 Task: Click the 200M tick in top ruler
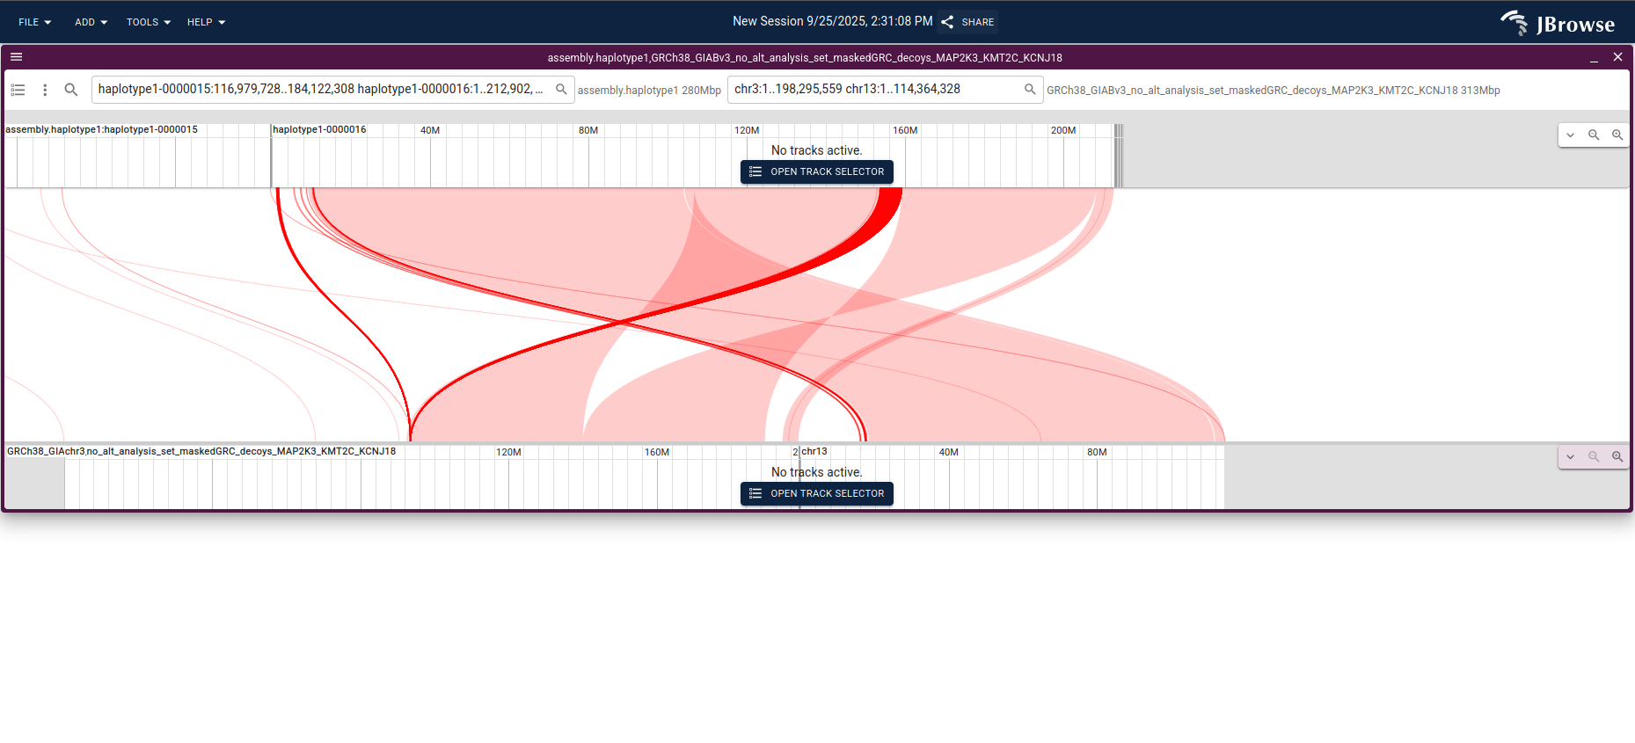pyautogui.click(x=1063, y=130)
